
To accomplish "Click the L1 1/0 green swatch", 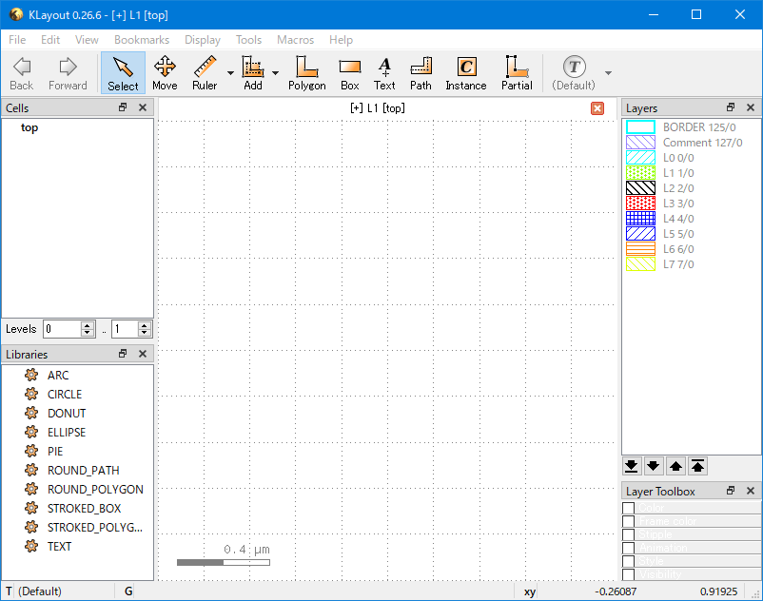I will pyautogui.click(x=640, y=173).
